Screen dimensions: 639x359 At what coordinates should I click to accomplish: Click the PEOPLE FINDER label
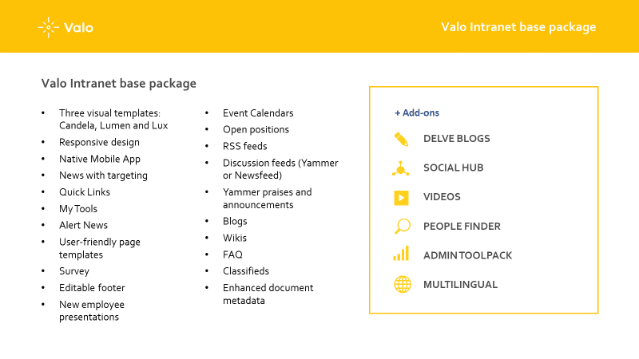(462, 227)
